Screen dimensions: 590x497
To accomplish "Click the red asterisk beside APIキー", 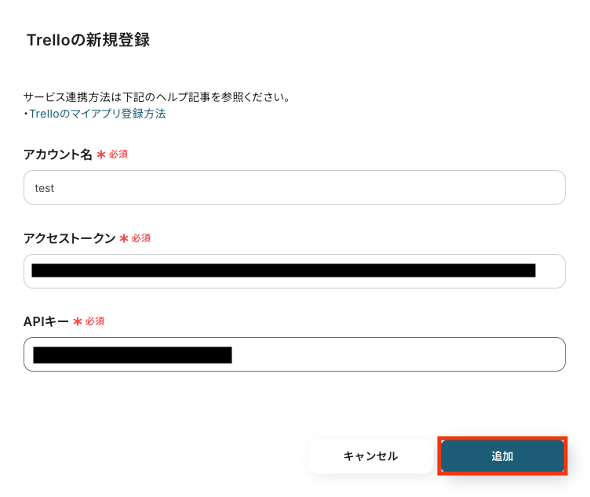I will click(77, 321).
